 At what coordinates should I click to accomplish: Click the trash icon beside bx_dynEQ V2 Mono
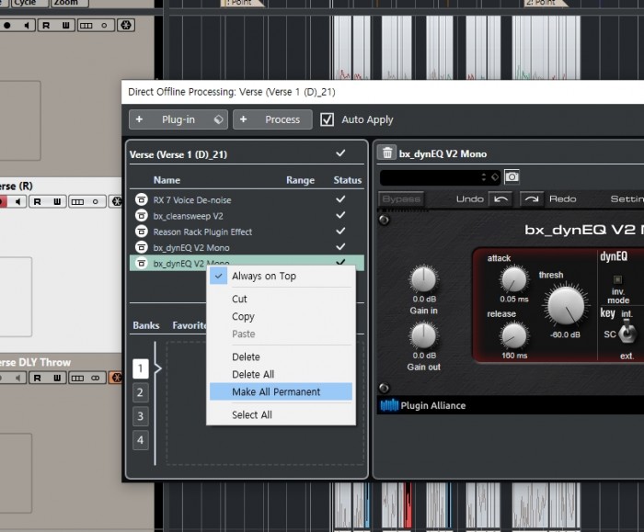point(387,153)
